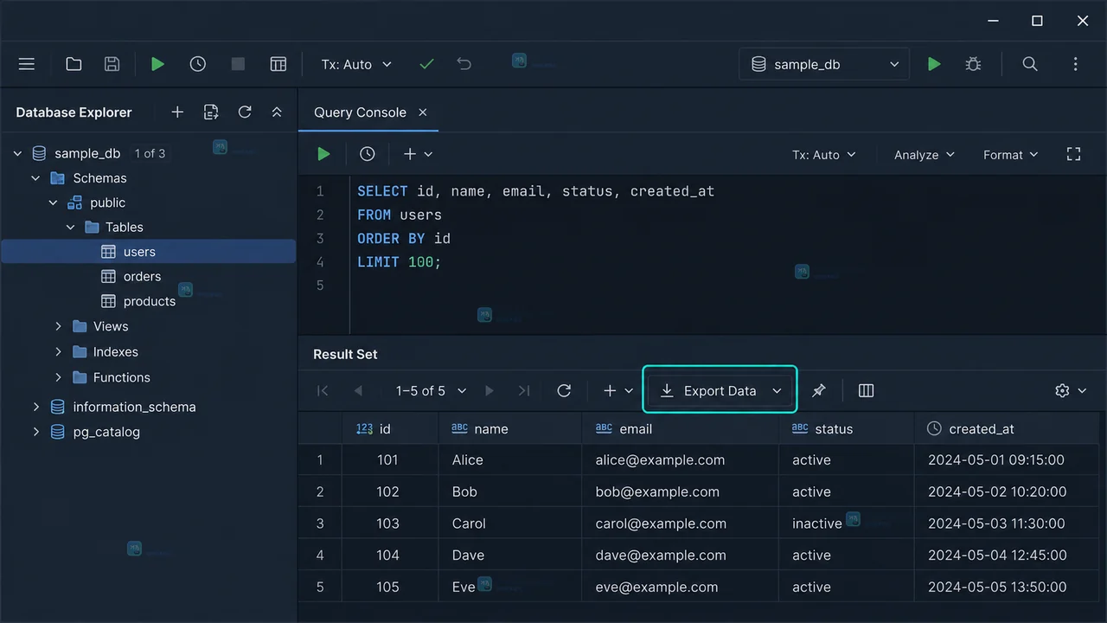Close the Query Console tab
Image resolution: width=1107 pixels, height=623 pixels.
click(423, 112)
